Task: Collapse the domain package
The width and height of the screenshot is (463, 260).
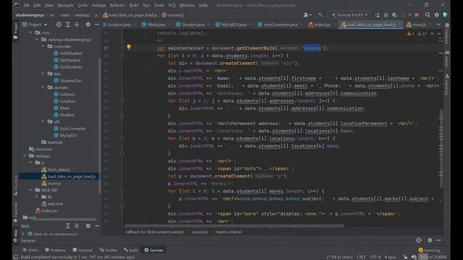Action: 43,87
